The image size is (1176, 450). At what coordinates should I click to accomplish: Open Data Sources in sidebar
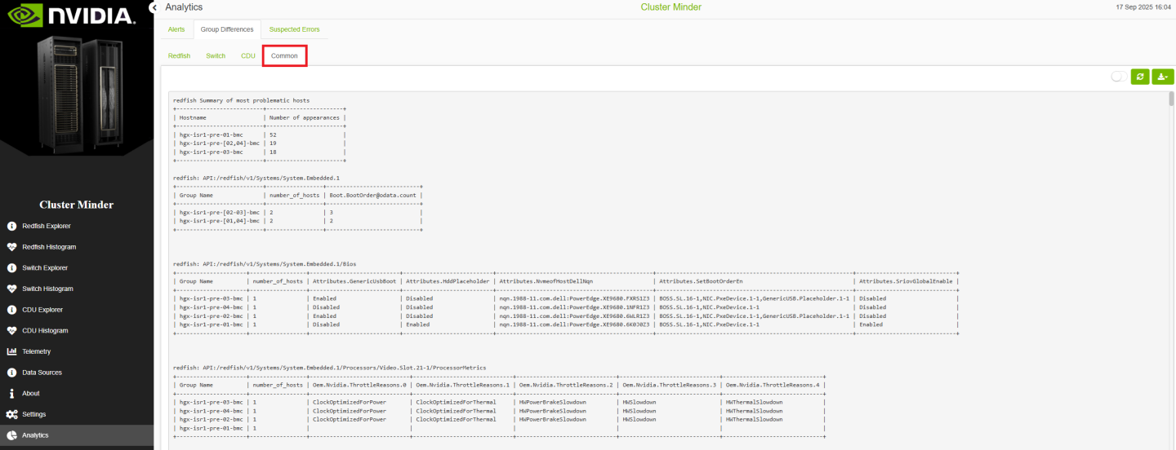pyautogui.click(x=41, y=373)
